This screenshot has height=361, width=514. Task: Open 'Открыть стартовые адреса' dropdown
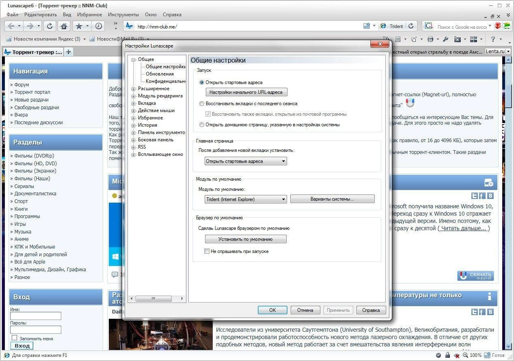[246, 161]
